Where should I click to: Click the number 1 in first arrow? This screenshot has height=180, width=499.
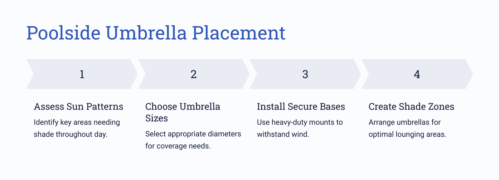point(82,74)
